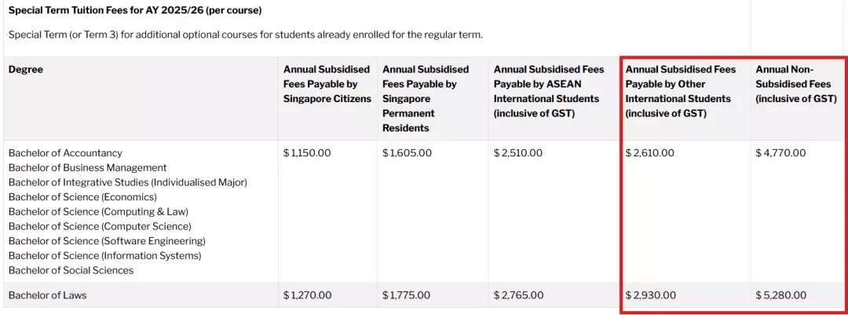The image size is (848, 315).
Task: Click the $1,775.00 fee cell
Action: pyautogui.click(x=407, y=295)
